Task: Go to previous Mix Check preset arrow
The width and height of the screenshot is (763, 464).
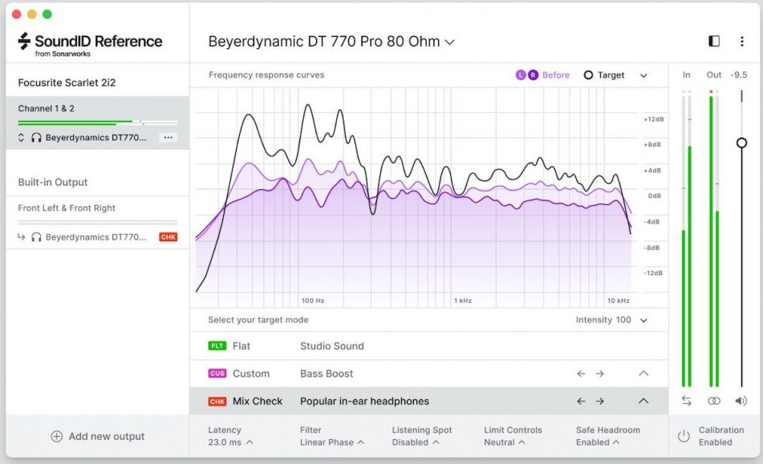Action: 581,401
